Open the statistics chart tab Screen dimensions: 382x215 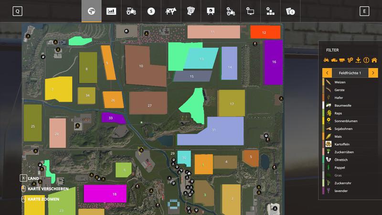[111, 11]
